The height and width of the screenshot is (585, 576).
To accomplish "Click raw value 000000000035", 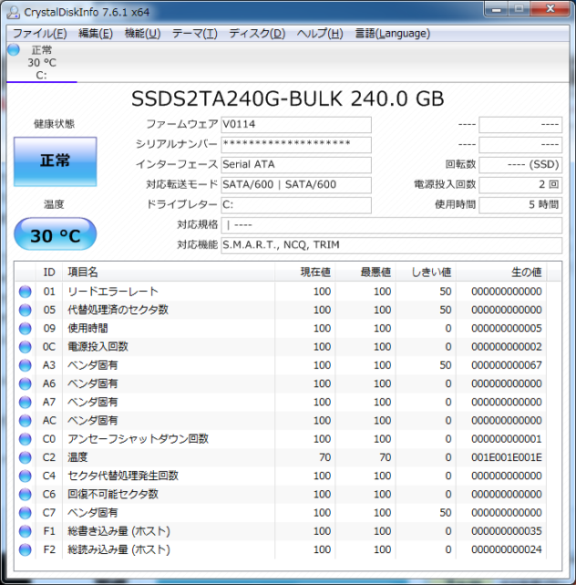I will click(x=506, y=531).
